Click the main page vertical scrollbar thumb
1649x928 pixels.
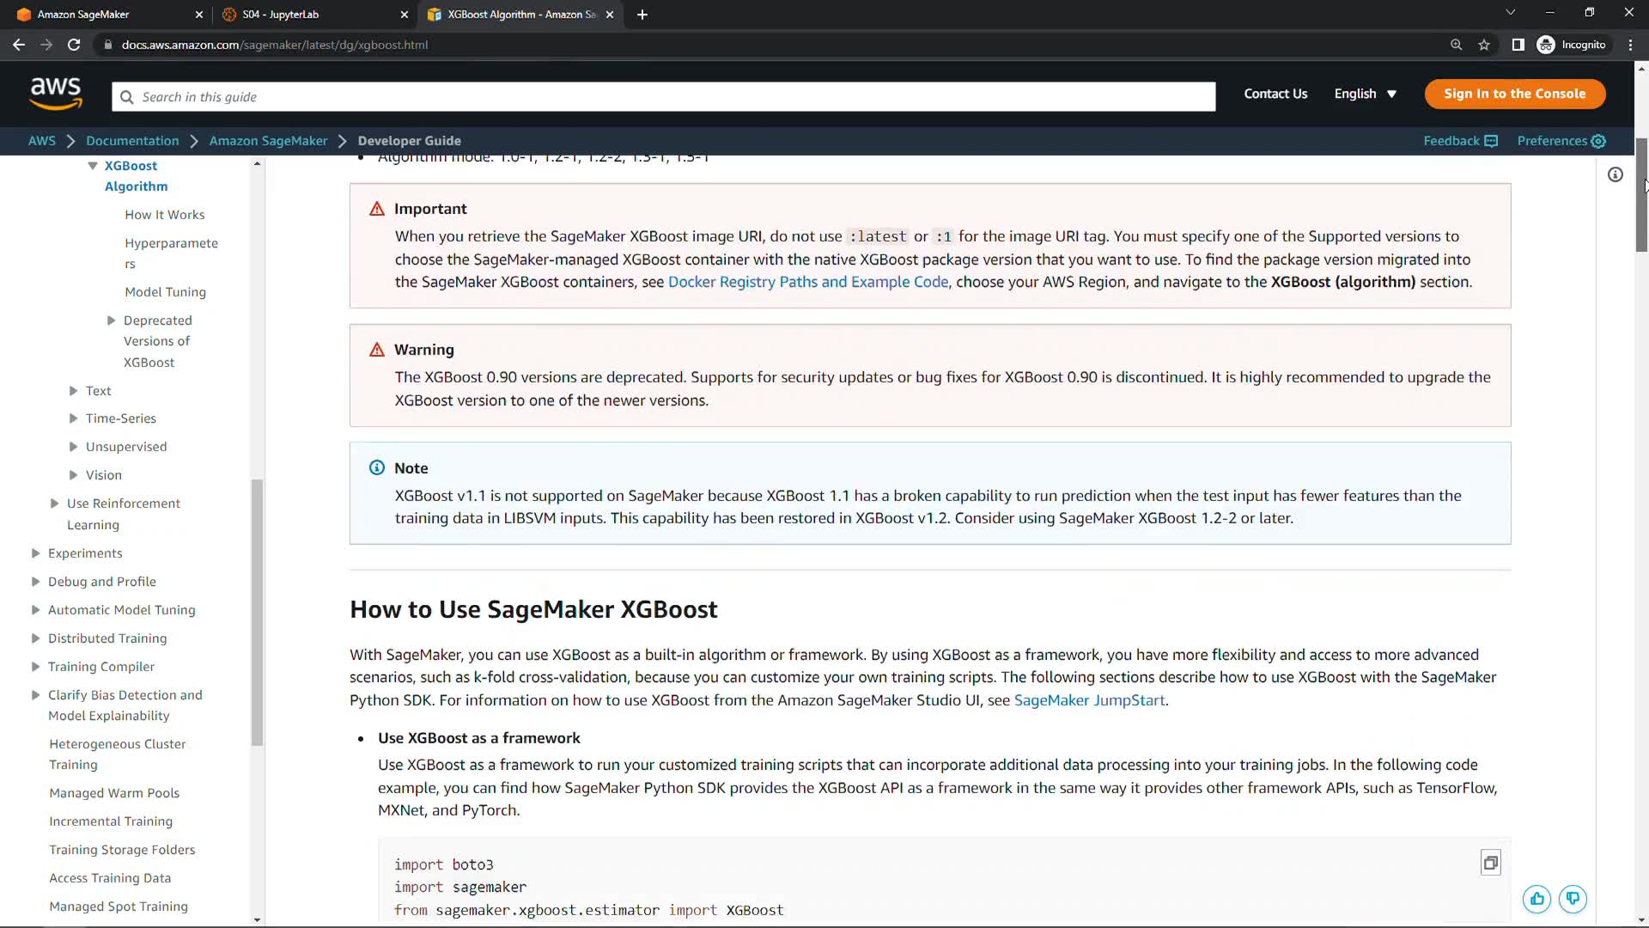click(1641, 193)
